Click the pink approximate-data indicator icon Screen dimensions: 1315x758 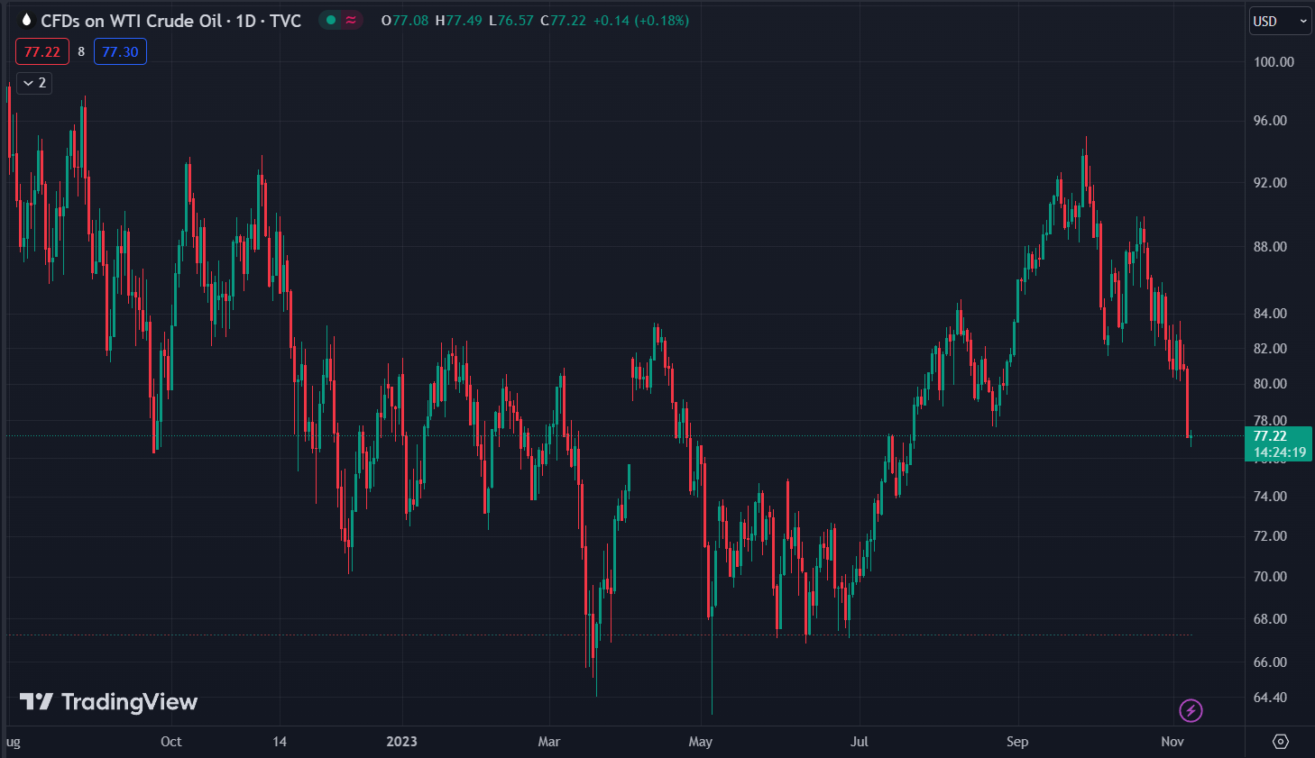pyautogui.click(x=351, y=20)
